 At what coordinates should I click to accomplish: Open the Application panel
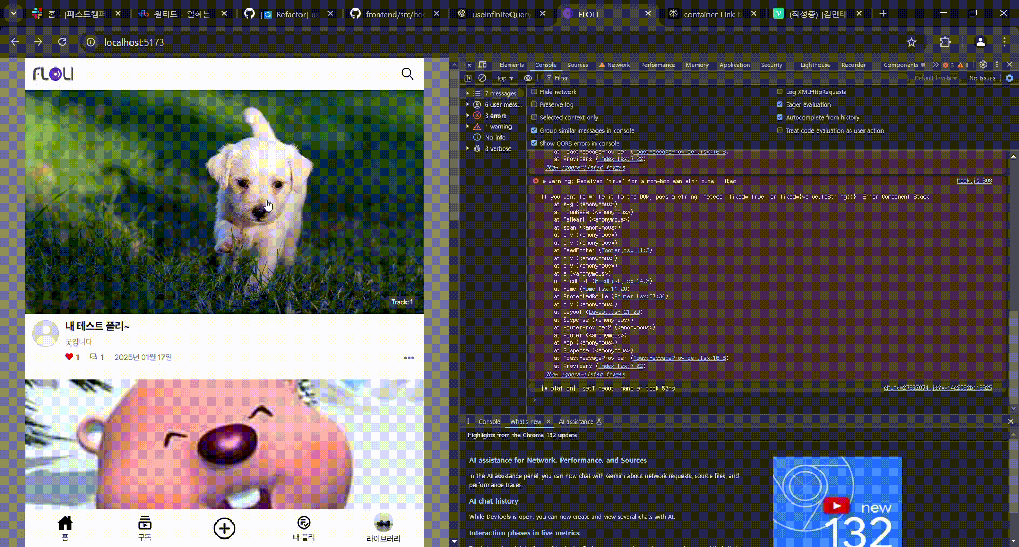735,65
